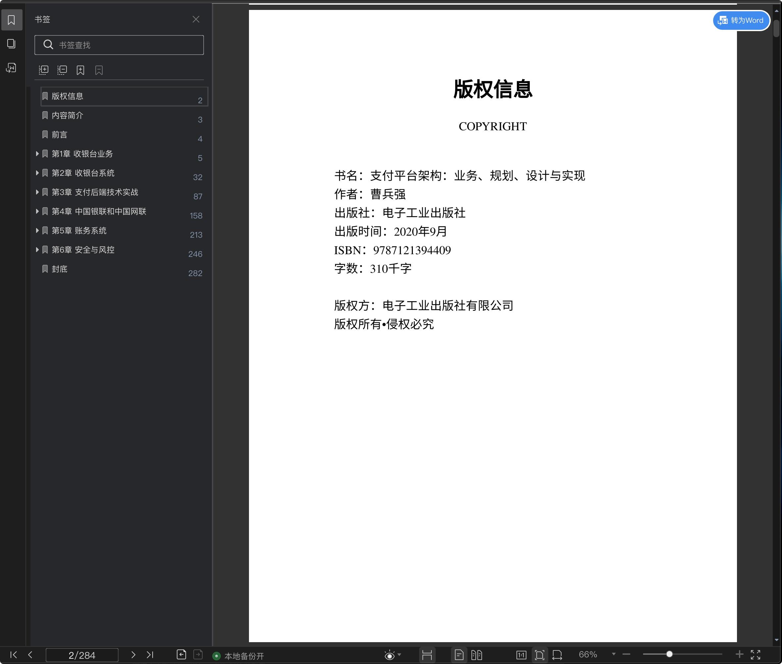Screen dimensions: 782x664
Task: Go to the previous page
Action: click(30, 655)
